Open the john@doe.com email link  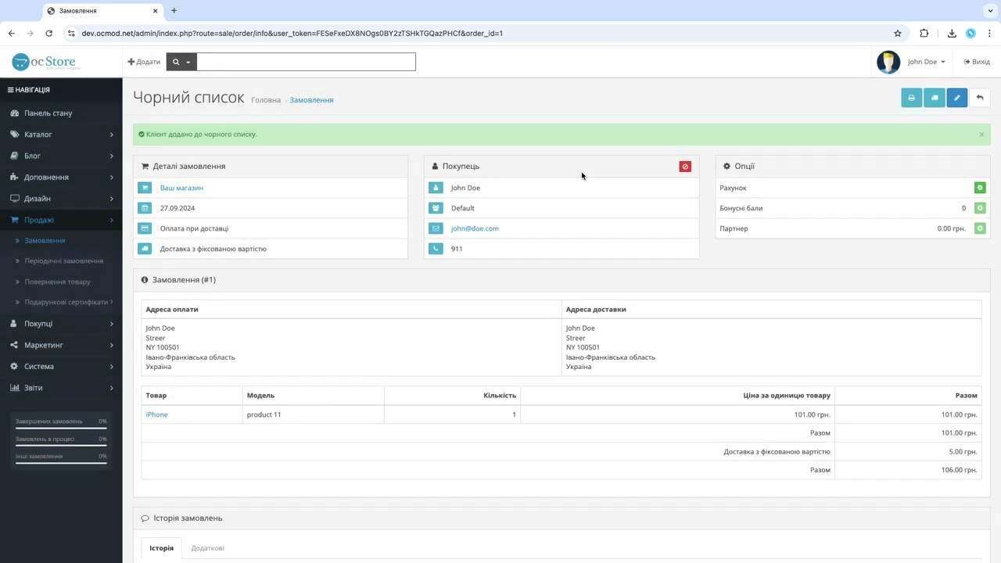pos(475,228)
